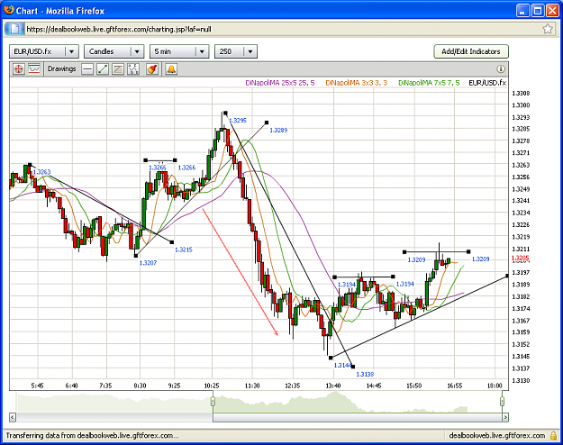Open the 5 min timeframe dropdown
Viewport: 563px width, 445px height.
[179, 51]
